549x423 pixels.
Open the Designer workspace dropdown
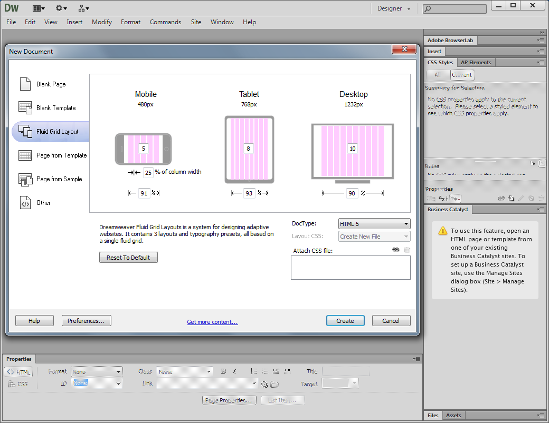tap(394, 8)
